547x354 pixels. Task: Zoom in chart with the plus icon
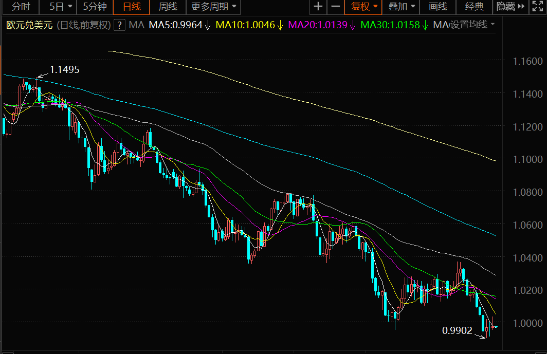(318, 7)
